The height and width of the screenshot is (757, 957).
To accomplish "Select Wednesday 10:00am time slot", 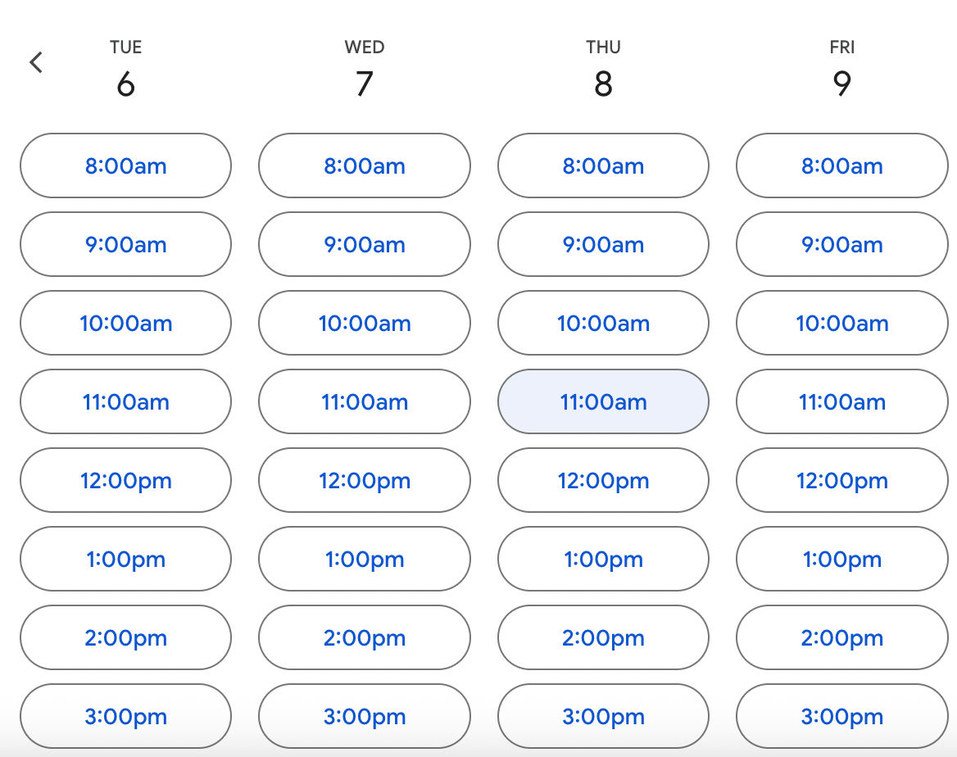I will [365, 323].
